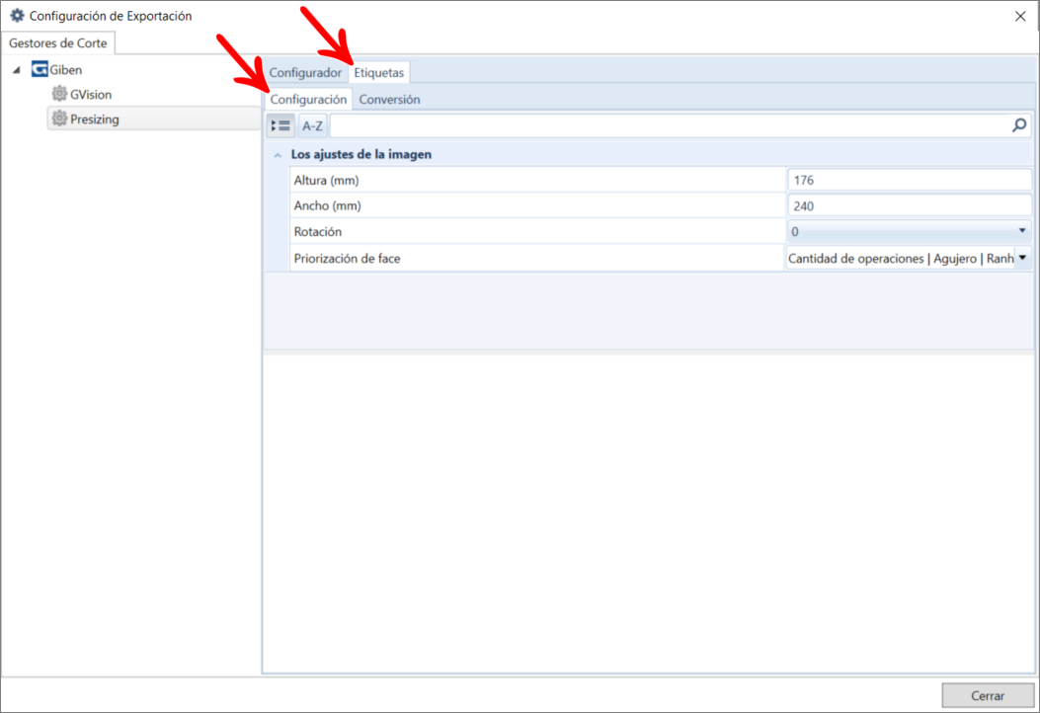Click the Giben logo icon
The image size is (1040, 713).
coord(40,69)
